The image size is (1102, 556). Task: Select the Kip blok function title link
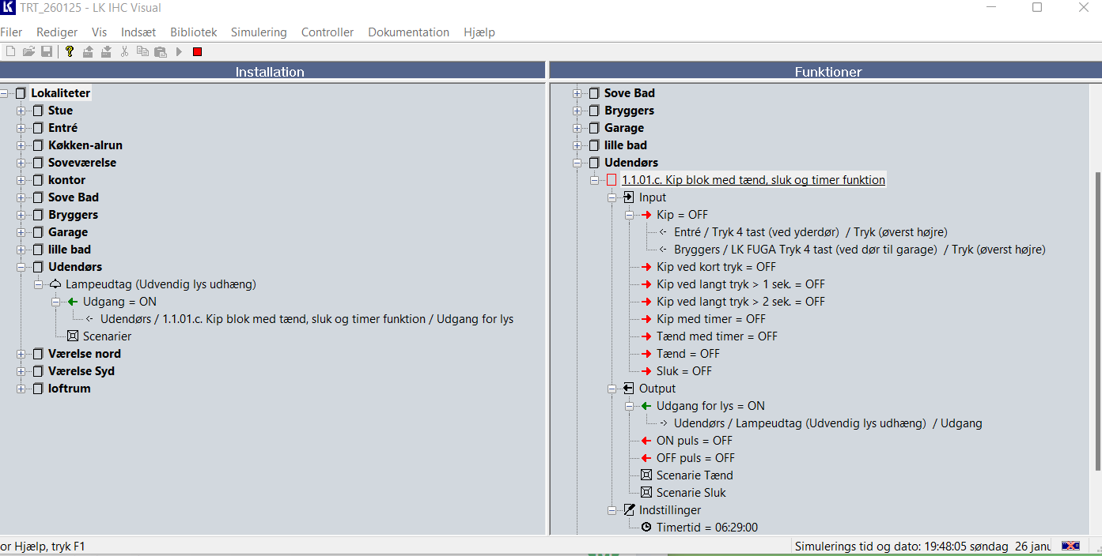(753, 180)
